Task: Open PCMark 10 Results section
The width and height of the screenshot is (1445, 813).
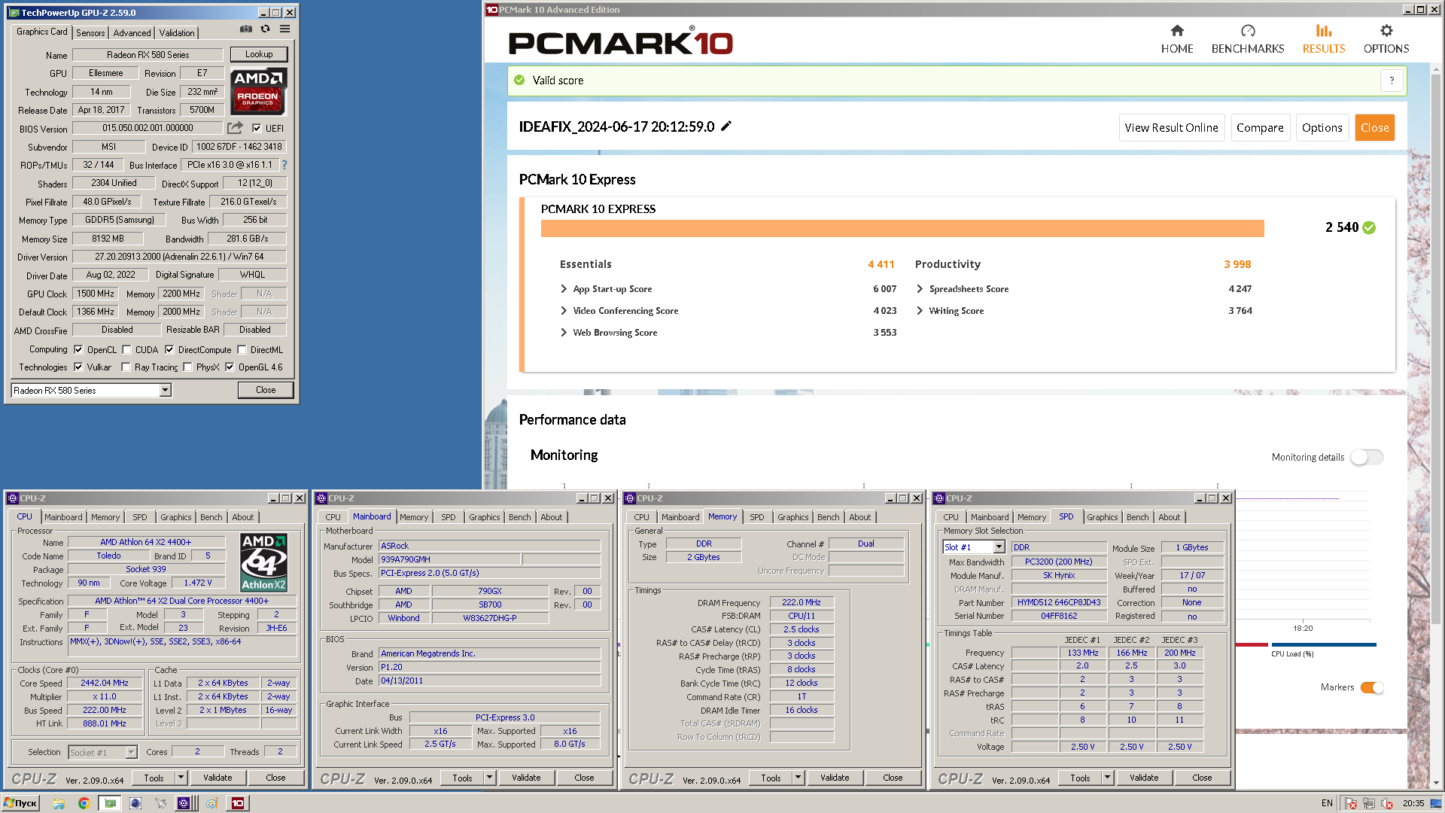Action: tap(1324, 39)
